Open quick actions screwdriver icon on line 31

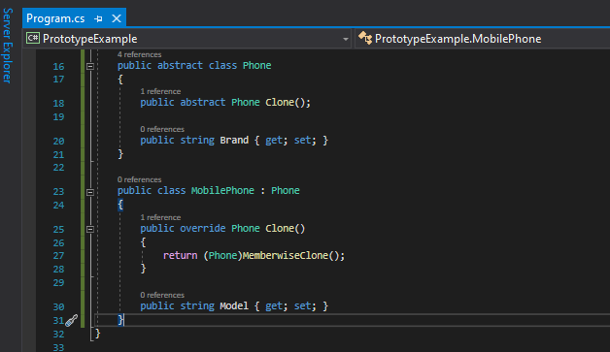(72, 321)
